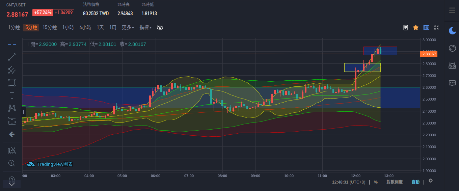This screenshot has width=459, height=191.
Task: Expand the 更多 timeframe dropdown
Action: click(x=128, y=28)
